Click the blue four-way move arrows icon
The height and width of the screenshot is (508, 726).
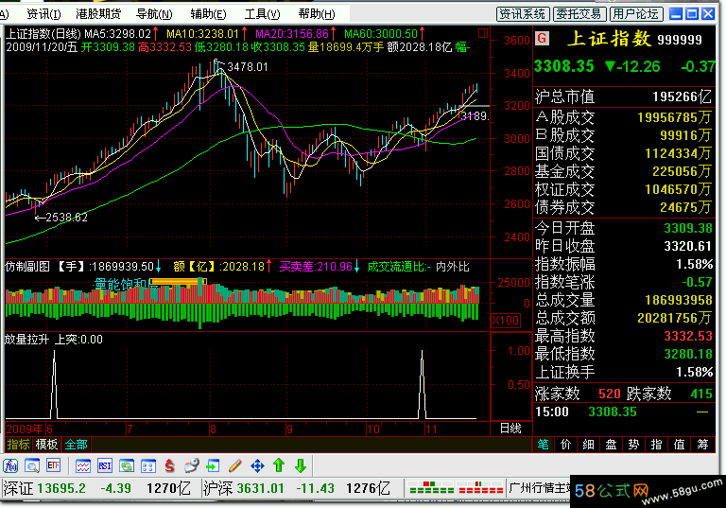[257, 465]
